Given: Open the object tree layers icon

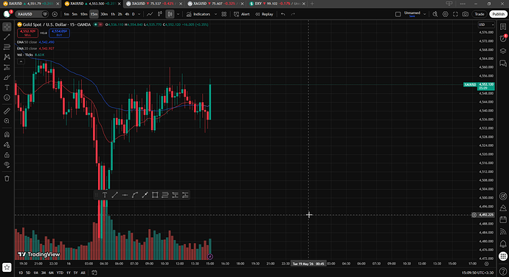Looking at the screenshot, I should click(503, 51).
